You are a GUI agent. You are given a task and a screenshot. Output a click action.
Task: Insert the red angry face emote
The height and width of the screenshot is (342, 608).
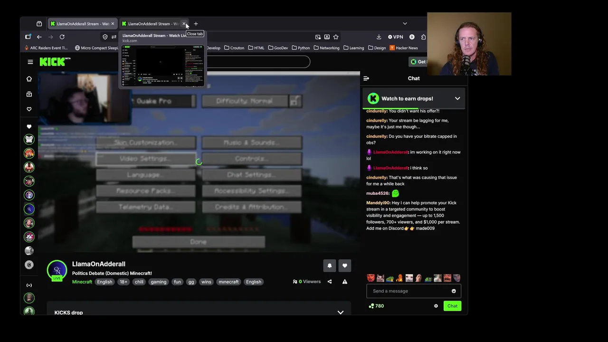coord(371,278)
